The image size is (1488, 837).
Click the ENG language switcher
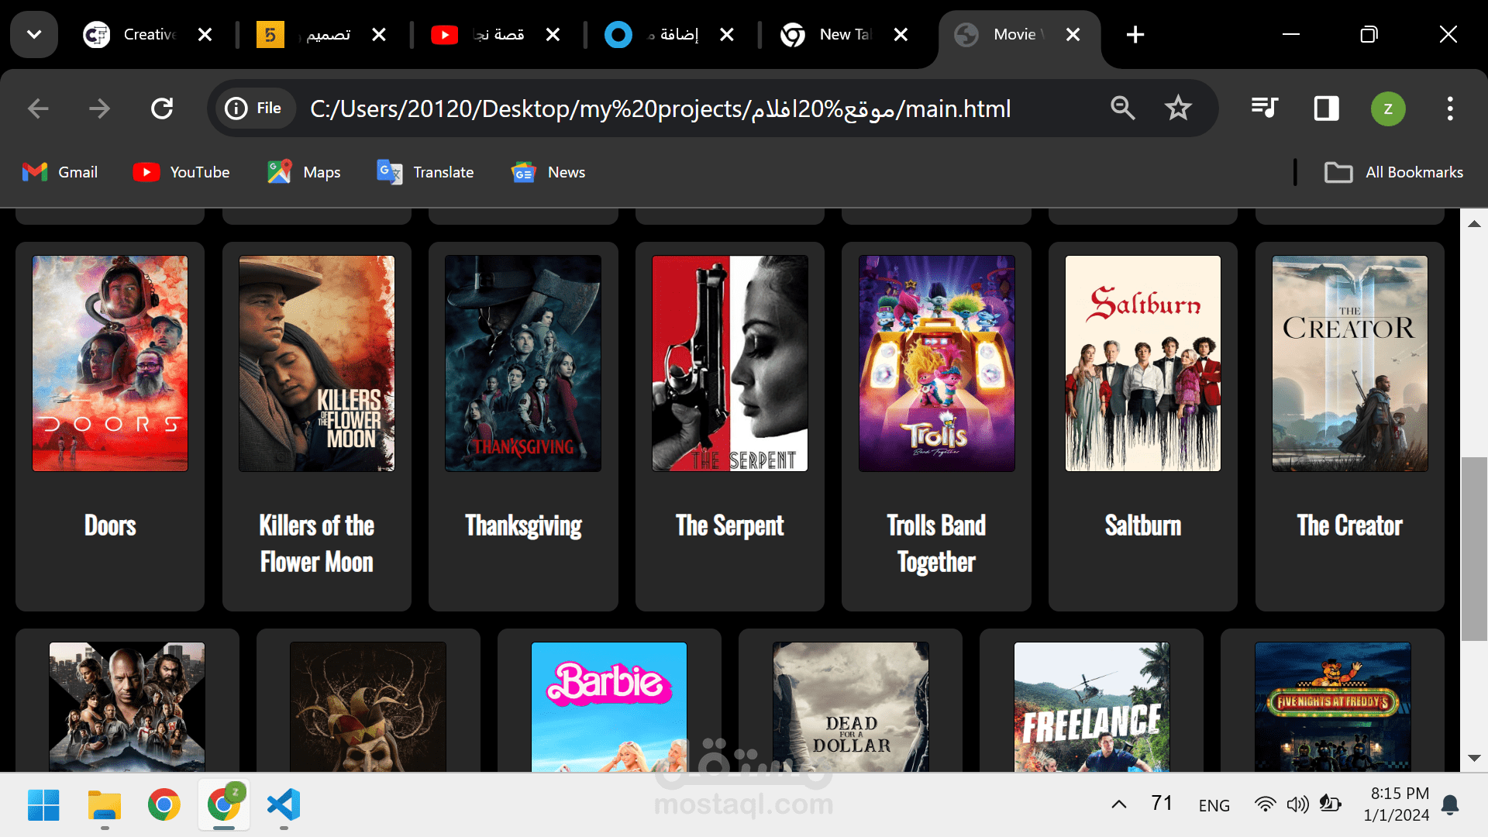[1214, 804]
